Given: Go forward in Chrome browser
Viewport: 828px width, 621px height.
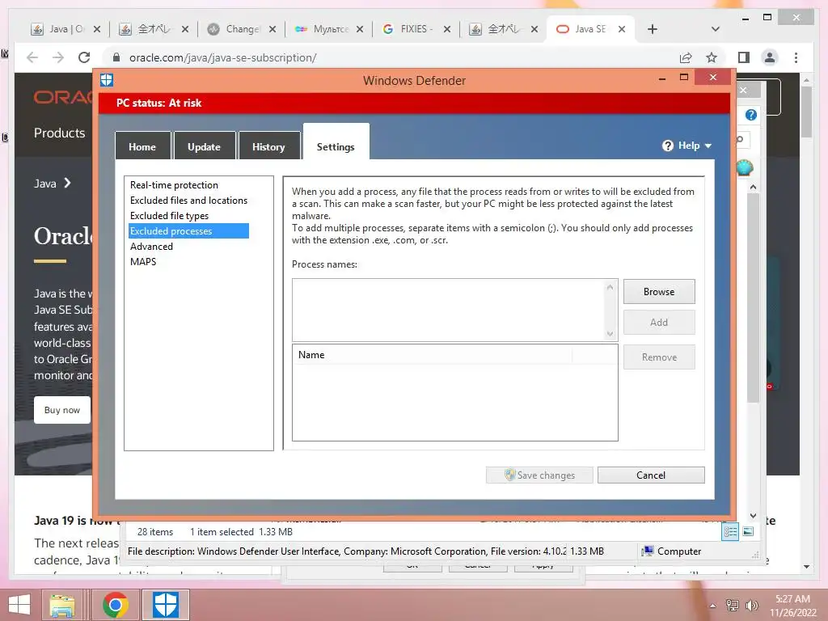Looking at the screenshot, I should point(58,57).
